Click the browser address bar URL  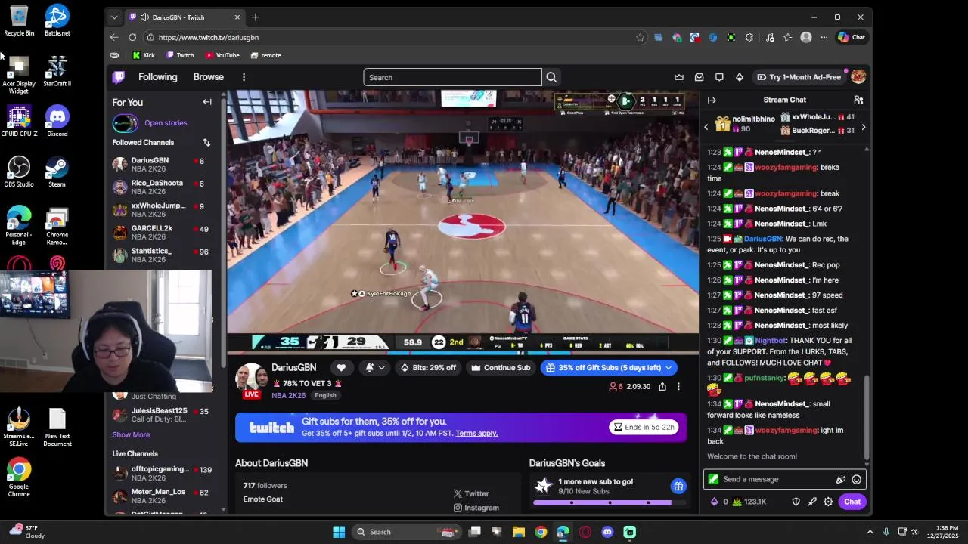pos(209,37)
